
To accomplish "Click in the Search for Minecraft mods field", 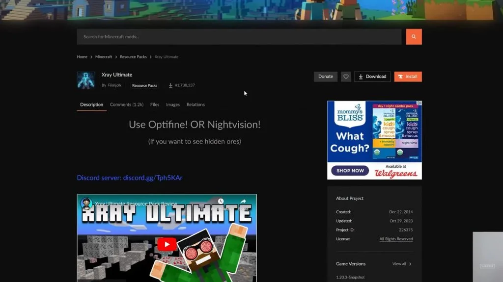I will [239, 36].
